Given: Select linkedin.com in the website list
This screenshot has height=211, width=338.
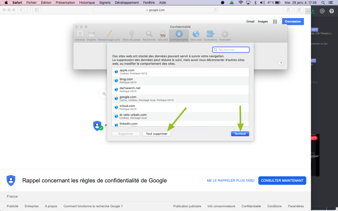Looking at the screenshot, I should [181, 124].
